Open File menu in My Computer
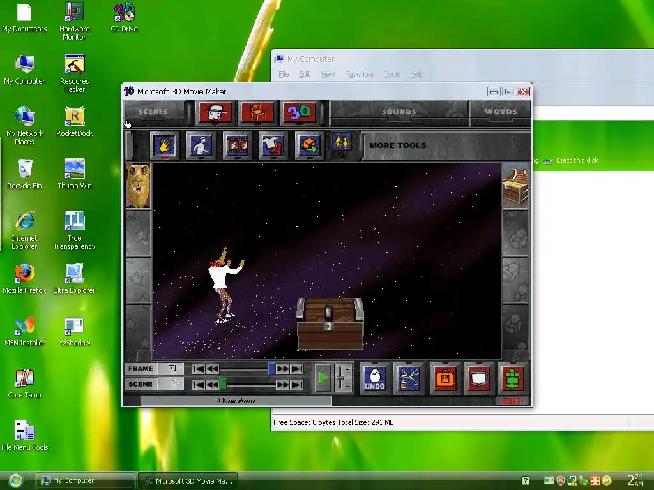654x490 pixels. click(284, 74)
